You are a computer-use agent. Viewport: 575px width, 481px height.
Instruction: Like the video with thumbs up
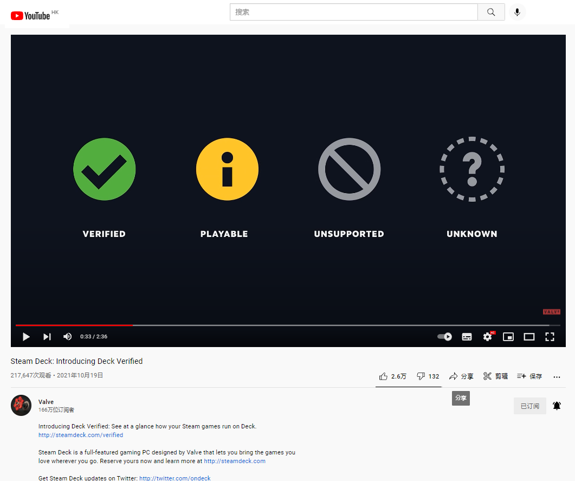click(392, 376)
